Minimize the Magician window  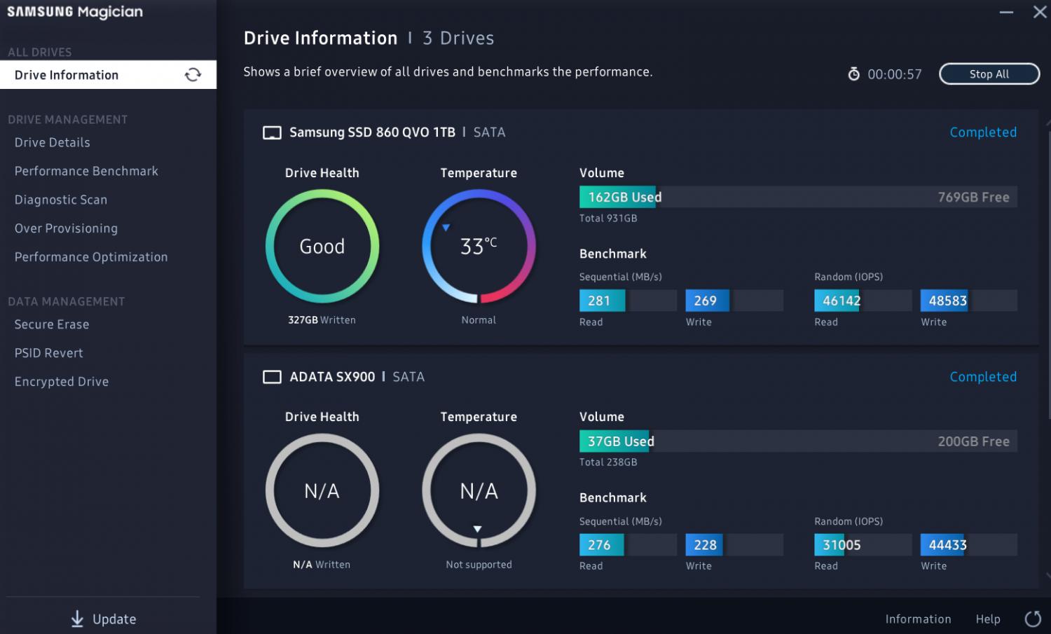(1006, 13)
